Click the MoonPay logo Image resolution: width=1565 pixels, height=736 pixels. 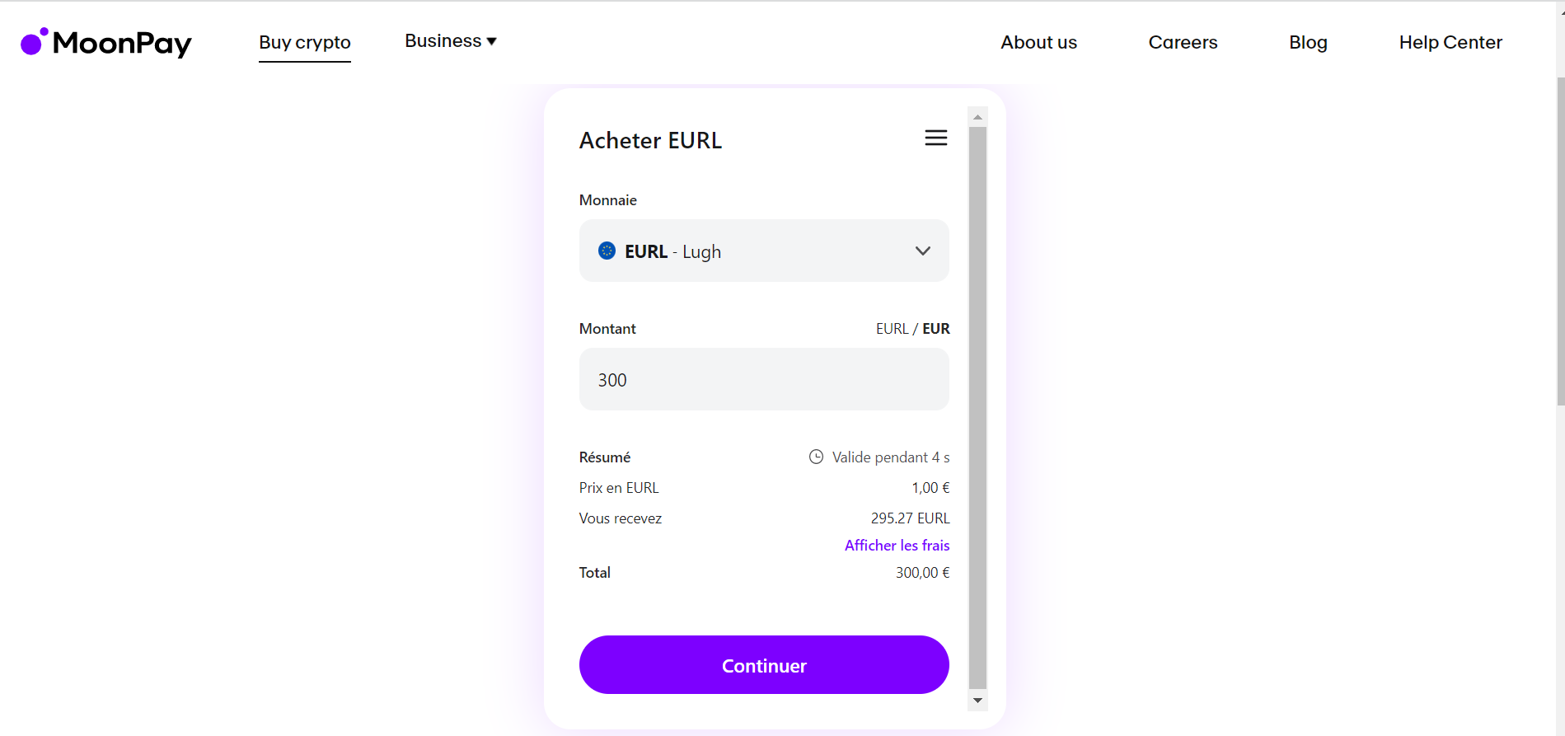[x=106, y=43]
